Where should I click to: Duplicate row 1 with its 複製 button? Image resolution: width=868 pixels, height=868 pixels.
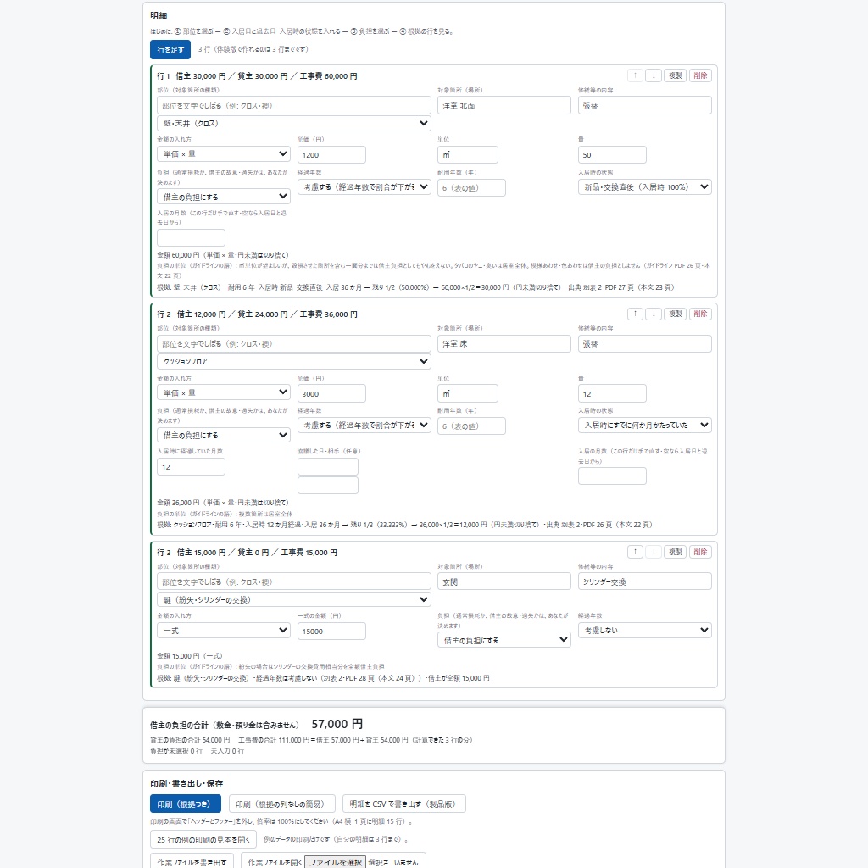pos(676,75)
